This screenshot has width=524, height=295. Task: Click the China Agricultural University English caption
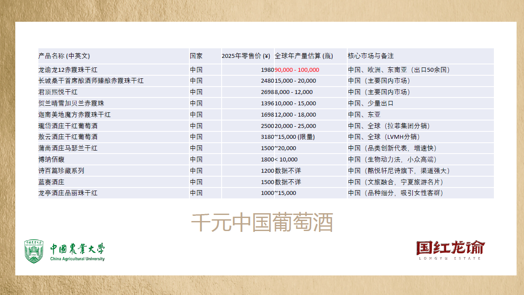pos(78,259)
